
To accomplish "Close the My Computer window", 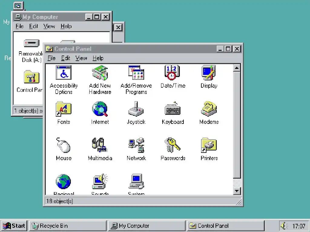I will 106,17.
